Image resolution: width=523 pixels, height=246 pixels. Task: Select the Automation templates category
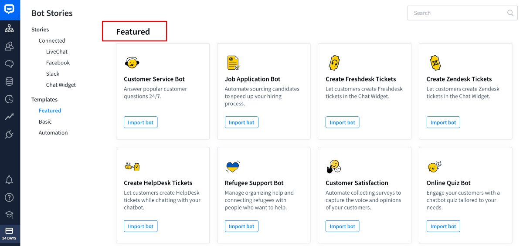(x=53, y=133)
